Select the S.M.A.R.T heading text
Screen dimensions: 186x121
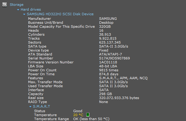coord(41,106)
